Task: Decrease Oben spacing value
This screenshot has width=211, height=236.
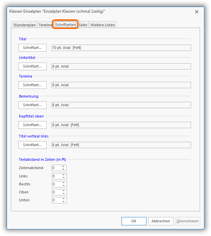Action: (x=64, y=194)
